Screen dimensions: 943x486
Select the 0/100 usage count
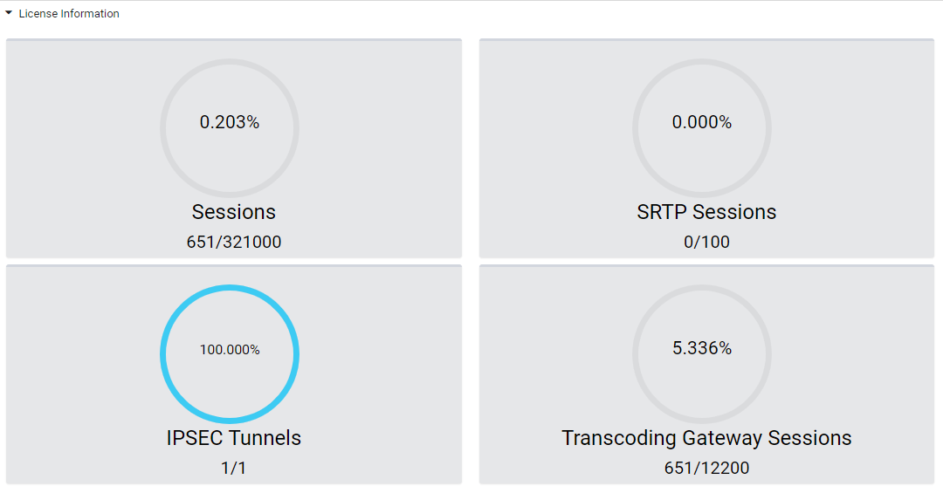point(706,243)
